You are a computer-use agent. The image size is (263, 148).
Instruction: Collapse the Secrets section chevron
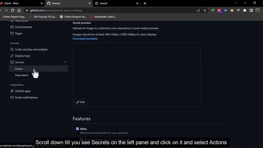click(x=65, y=62)
